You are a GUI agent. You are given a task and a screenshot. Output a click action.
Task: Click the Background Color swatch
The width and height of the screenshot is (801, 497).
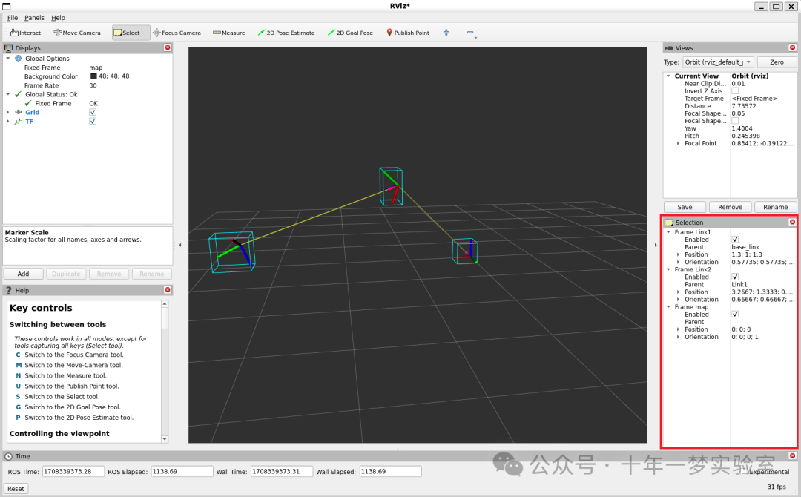[93, 76]
